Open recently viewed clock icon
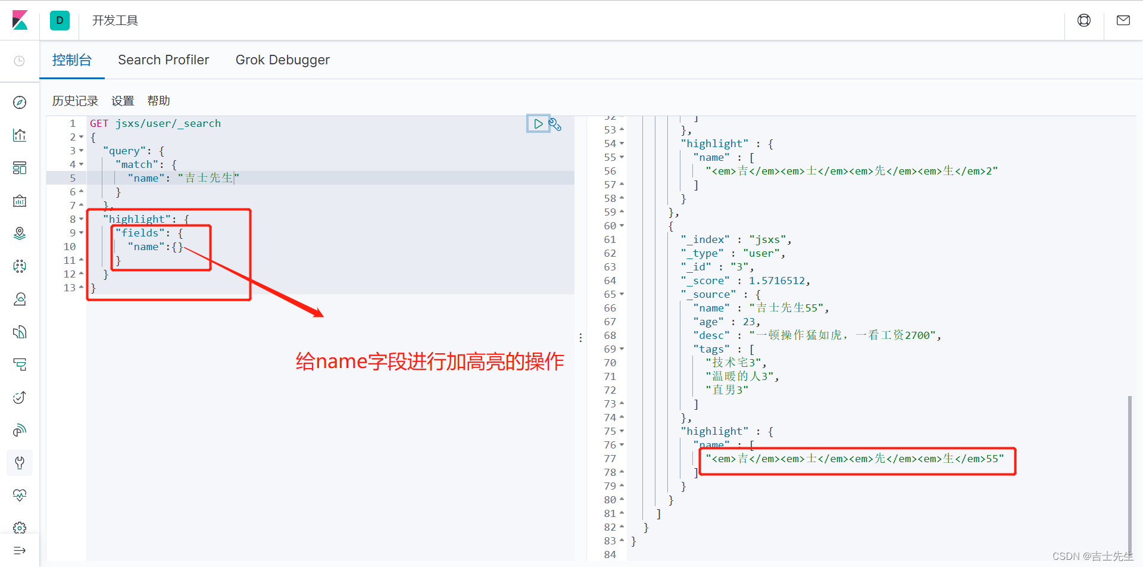Viewport: 1143px width, 567px height. (20, 61)
